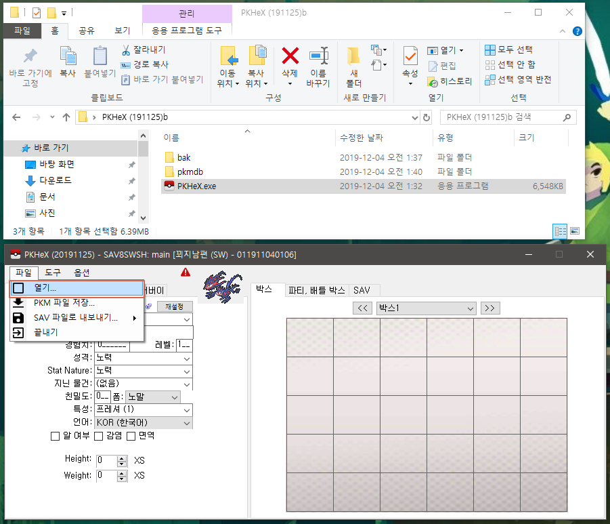Click the up-one-level arrow
Screen dimensions: 610x524
tap(66, 117)
